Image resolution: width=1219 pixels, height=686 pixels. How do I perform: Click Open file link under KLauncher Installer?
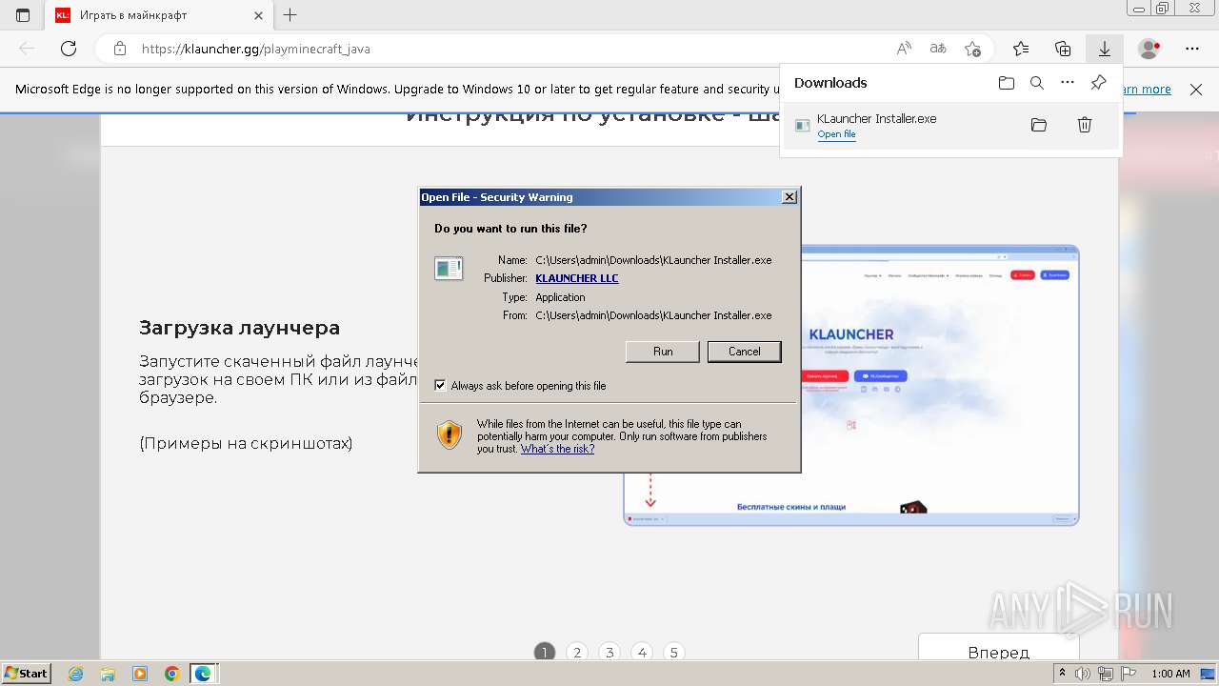click(x=836, y=134)
